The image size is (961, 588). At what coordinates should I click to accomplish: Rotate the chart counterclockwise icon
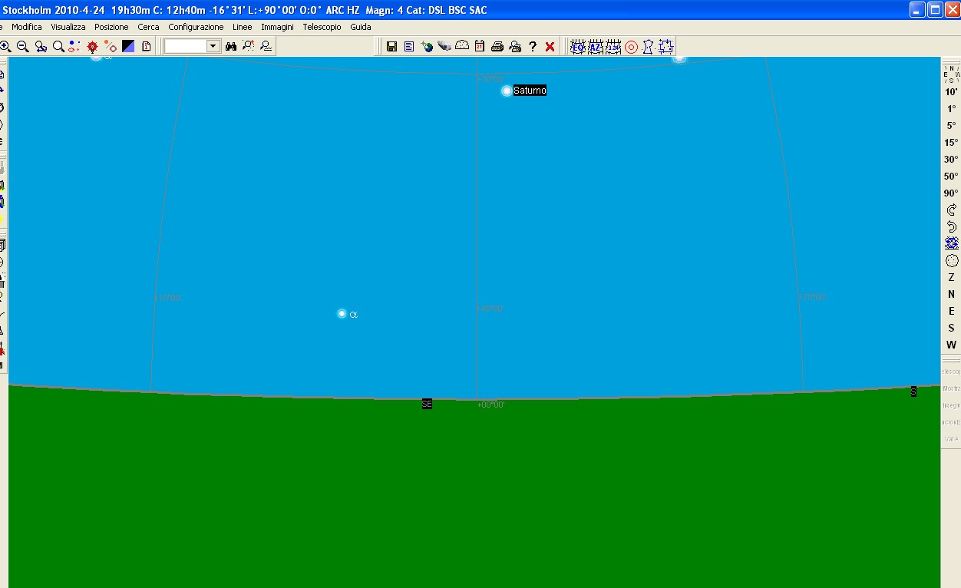pyautogui.click(x=952, y=227)
